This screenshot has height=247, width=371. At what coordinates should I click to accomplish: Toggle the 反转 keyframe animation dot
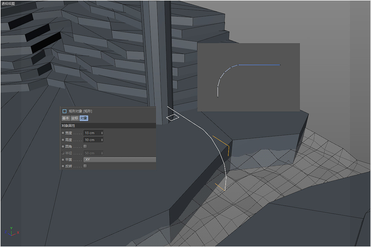click(63, 166)
